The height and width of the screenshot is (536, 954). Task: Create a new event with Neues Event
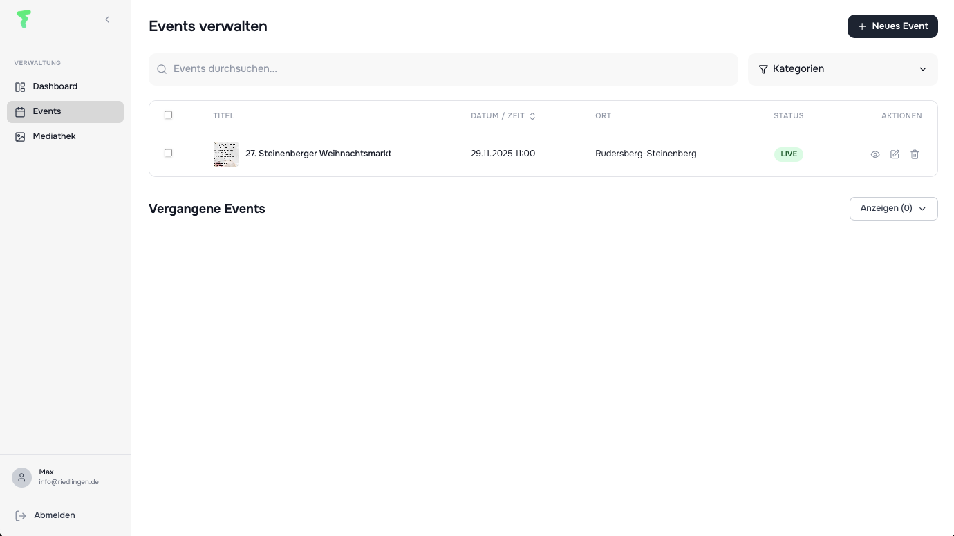click(x=892, y=26)
